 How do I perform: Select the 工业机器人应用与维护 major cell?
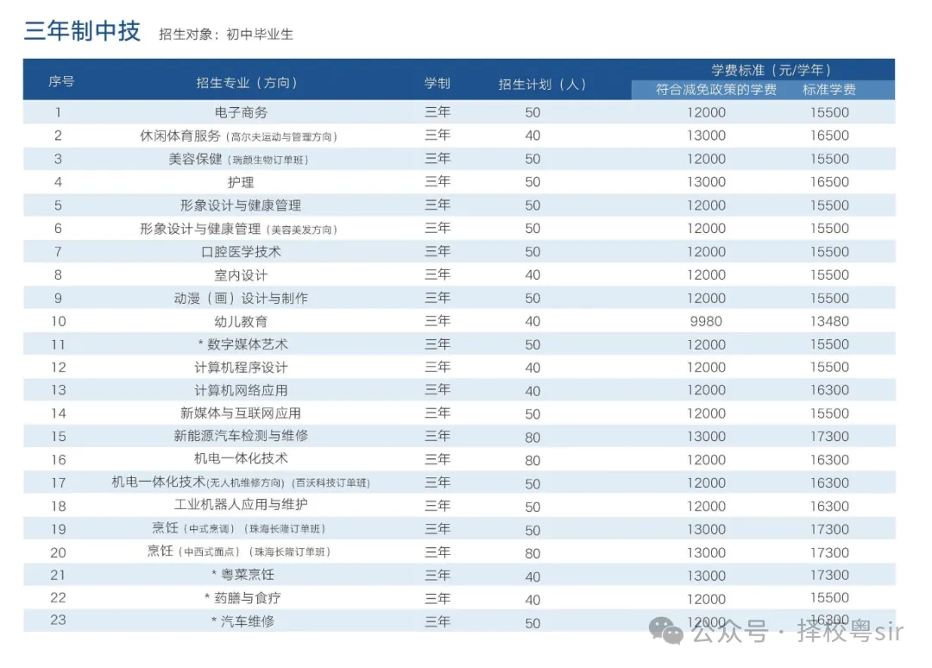point(241,505)
